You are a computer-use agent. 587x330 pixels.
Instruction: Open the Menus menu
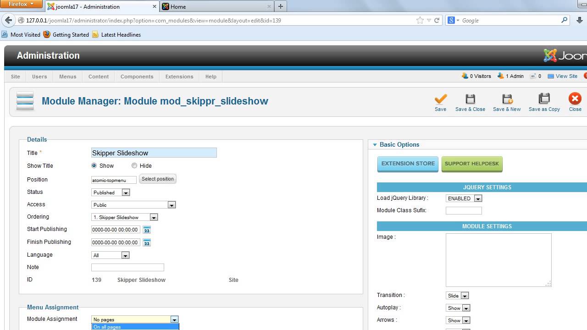pos(68,77)
